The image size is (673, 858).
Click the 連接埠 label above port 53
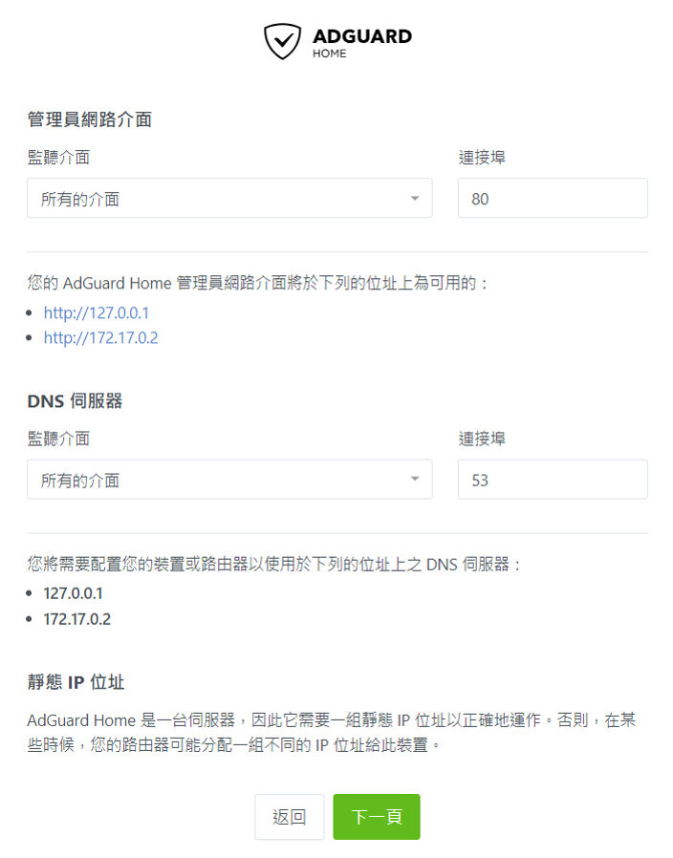(482, 439)
